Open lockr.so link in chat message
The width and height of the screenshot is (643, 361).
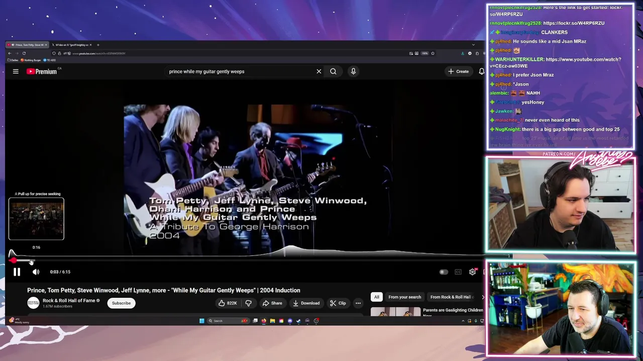[x=574, y=23]
